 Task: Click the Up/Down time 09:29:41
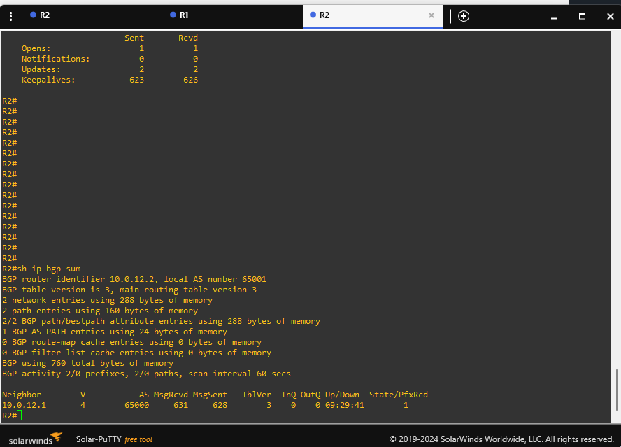point(345,405)
